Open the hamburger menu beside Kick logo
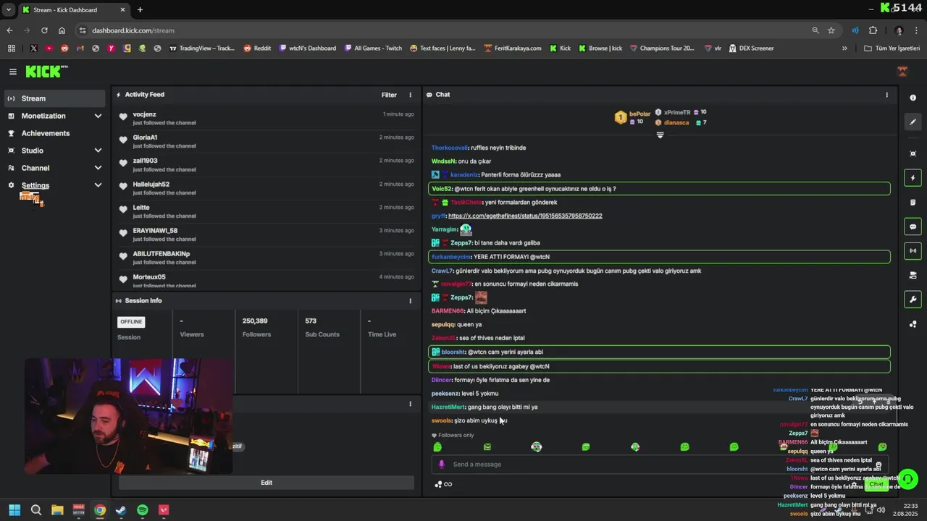This screenshot has height=521, width=927. (x=12, y=72)
